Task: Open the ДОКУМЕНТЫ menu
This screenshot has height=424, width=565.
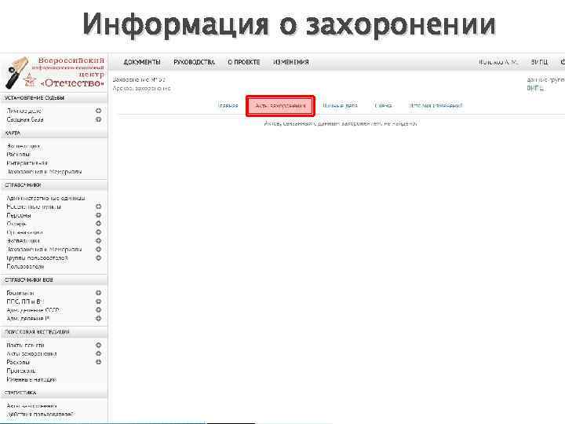Action: click(142, 62)
